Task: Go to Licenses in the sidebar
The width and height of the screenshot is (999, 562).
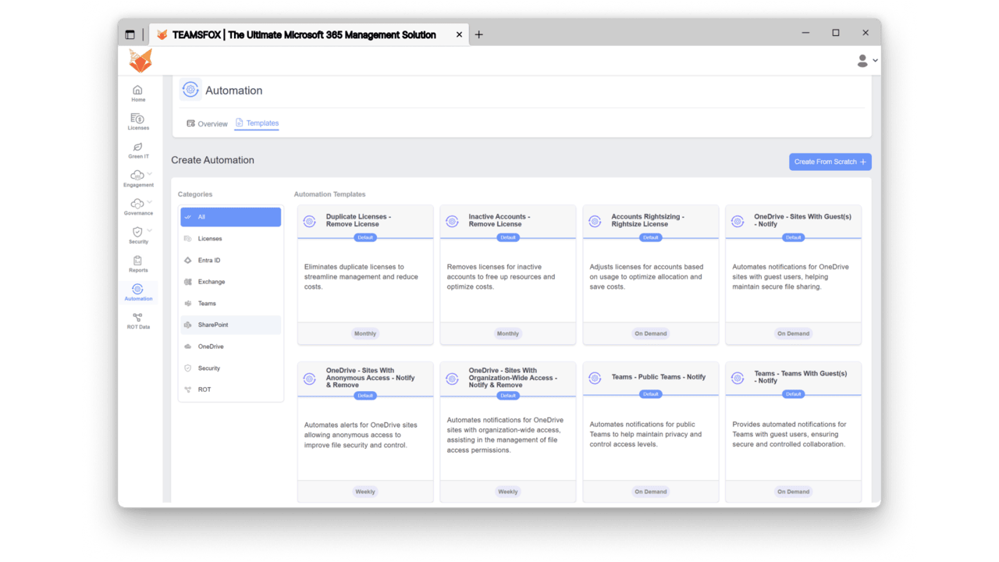Action: coord(138,122)
